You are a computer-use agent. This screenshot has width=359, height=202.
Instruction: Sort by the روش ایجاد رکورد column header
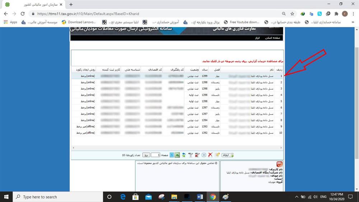pos(84,69)
